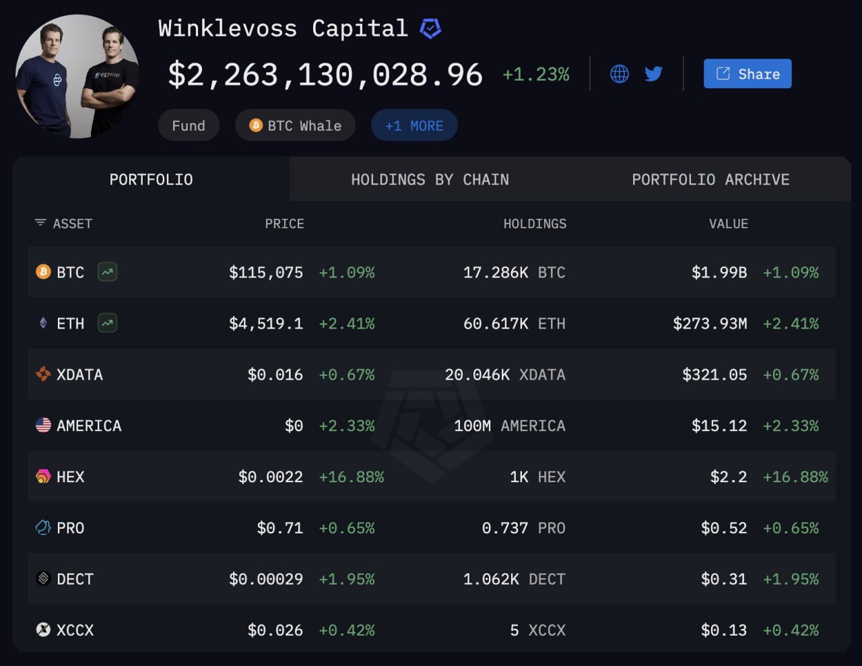Click the XDATA token icon
The width and height of the screenshot is (862, 666).
[x=43, y=374]
